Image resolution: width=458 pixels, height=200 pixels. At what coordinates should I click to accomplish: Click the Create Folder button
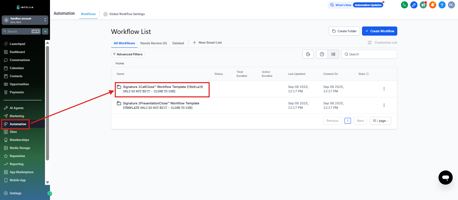tap(344, 31)
